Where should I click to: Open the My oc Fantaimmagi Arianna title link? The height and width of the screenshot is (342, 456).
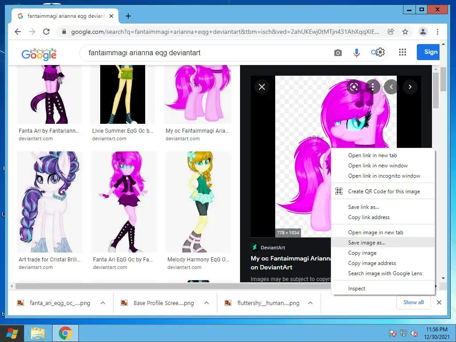(290, 263)
